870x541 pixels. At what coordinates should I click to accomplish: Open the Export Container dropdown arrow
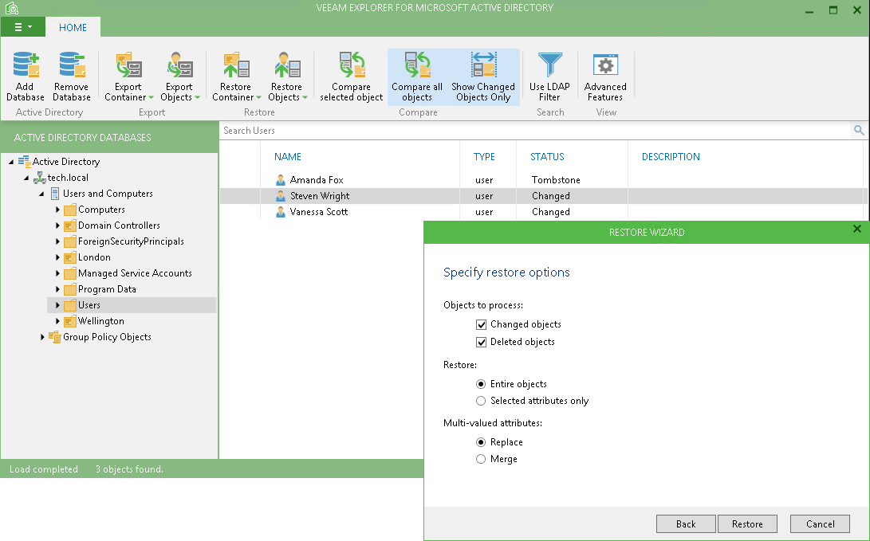coord(151,97)
